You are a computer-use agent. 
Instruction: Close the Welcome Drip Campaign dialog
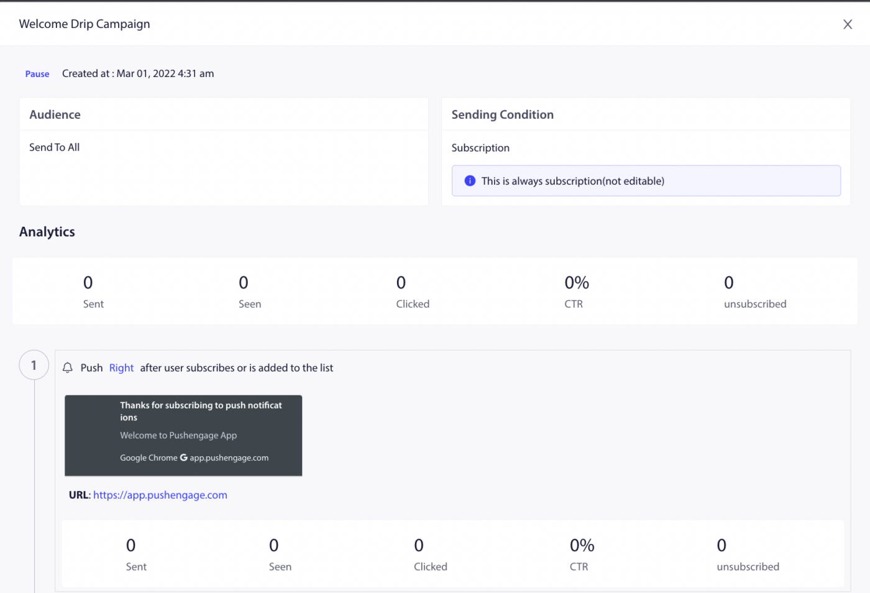(847, 24)
